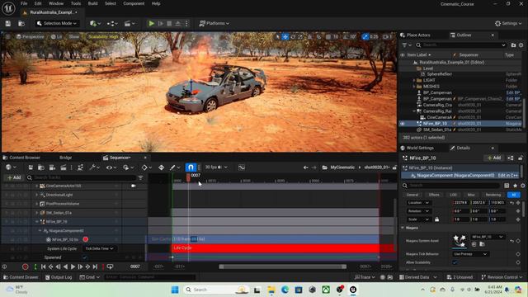This screenshot has width=528, height=297.
Task: Expand the DirectionalLight track
Action: (36, 195)
